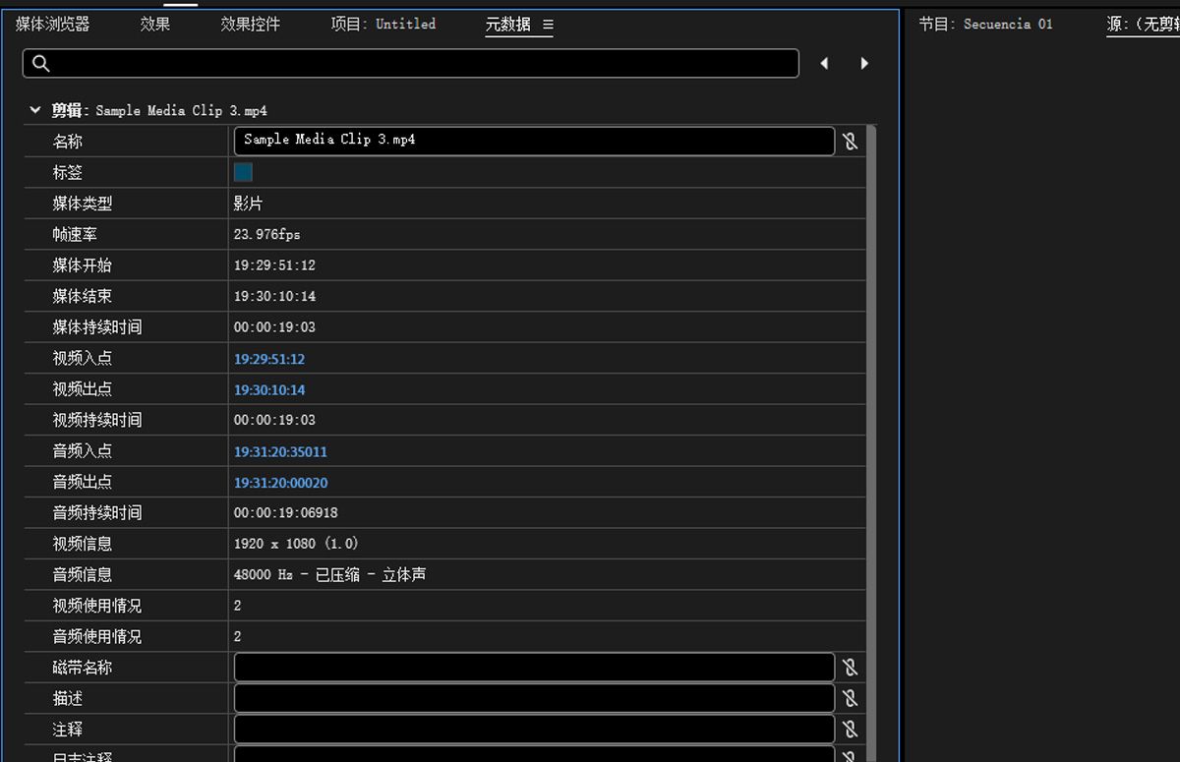Click the 音频信息 row label
The image size is (1180, 762).
(x=83, y=574)
